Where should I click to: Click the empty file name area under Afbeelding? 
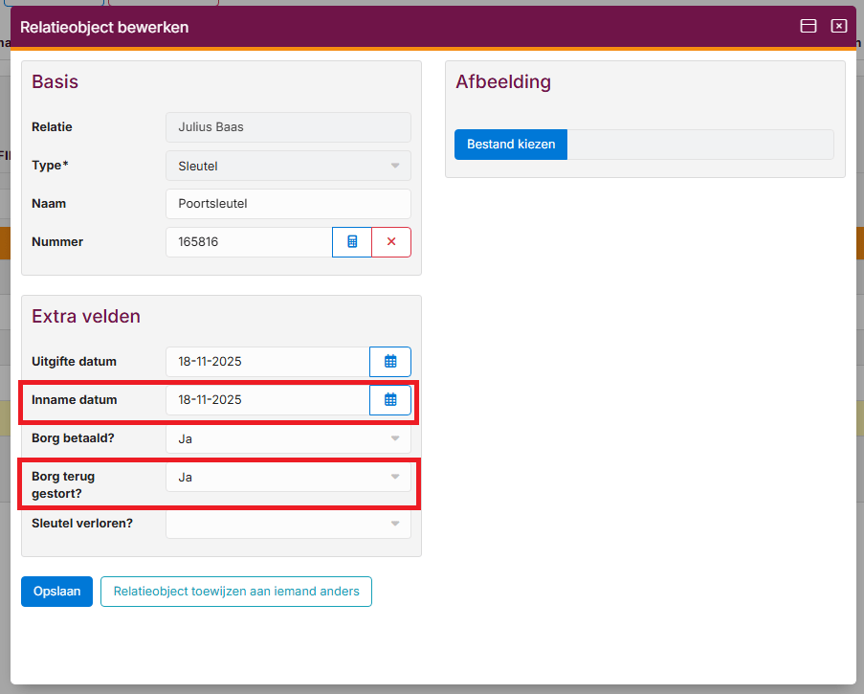[x=699, y=145]
